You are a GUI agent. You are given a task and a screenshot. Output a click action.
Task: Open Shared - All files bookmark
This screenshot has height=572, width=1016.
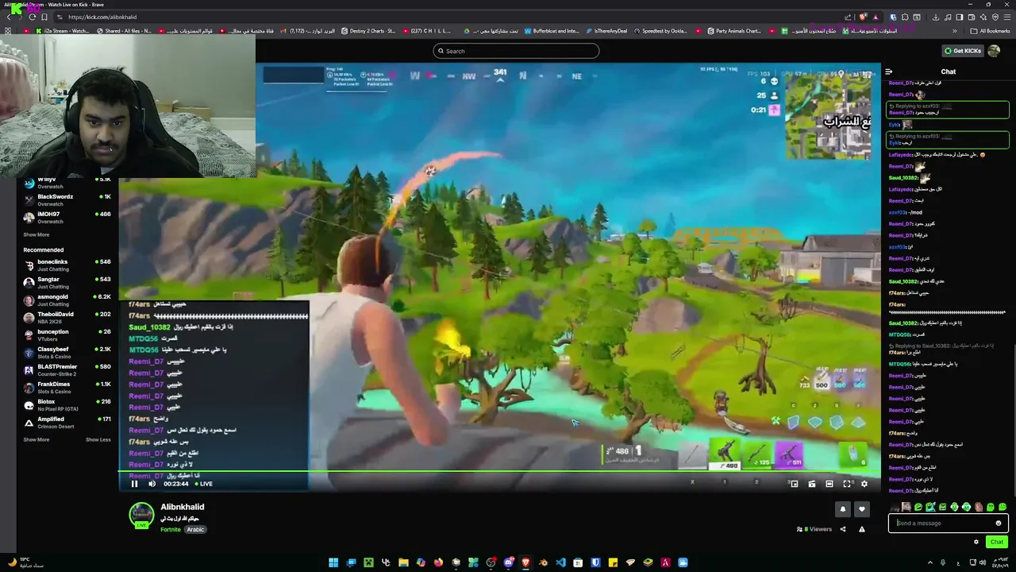[x=124, y=31]
